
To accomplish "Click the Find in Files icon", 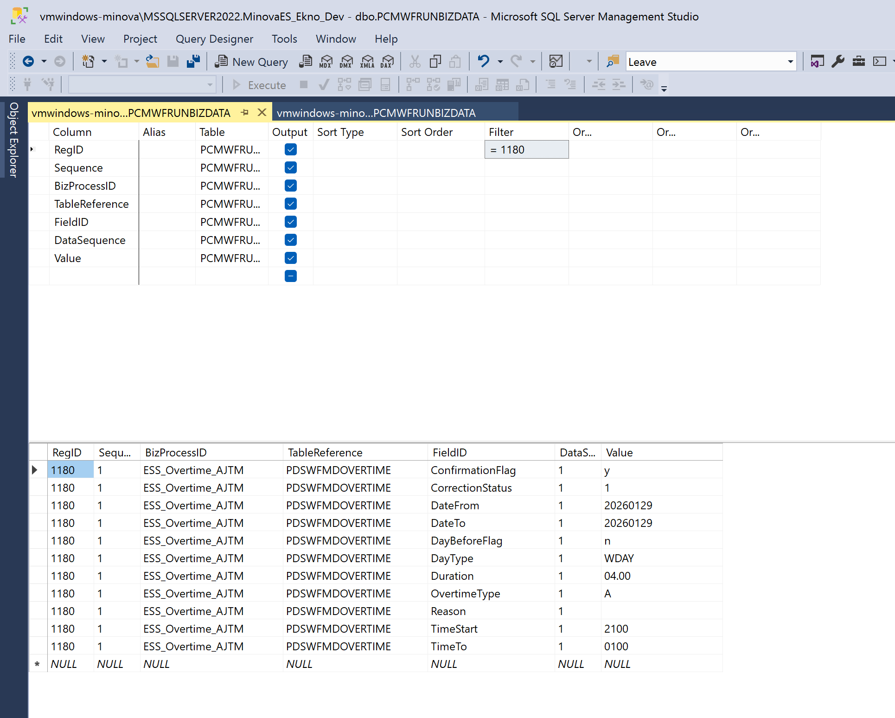I will [x=613, y=61].
